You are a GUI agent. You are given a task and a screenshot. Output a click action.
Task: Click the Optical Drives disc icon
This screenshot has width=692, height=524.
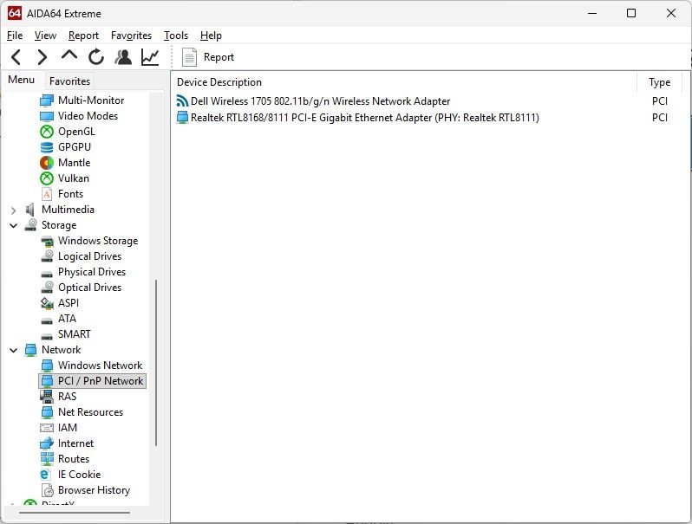click(47, 288)
